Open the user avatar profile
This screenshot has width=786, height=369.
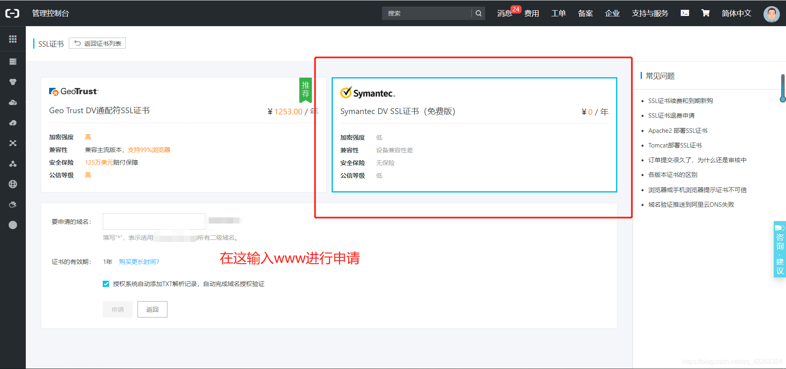click(771, 14)
